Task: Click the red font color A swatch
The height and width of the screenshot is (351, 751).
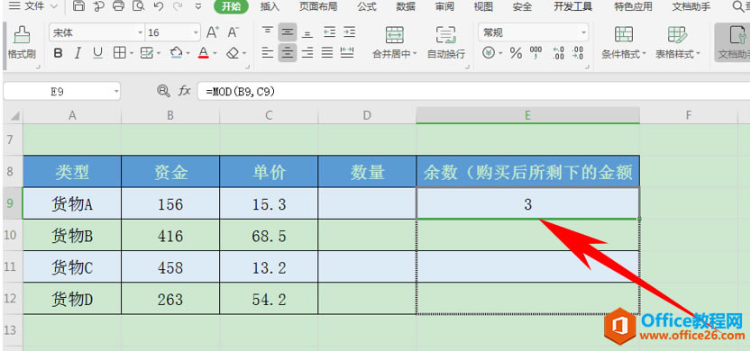Action: coord(204,52)
